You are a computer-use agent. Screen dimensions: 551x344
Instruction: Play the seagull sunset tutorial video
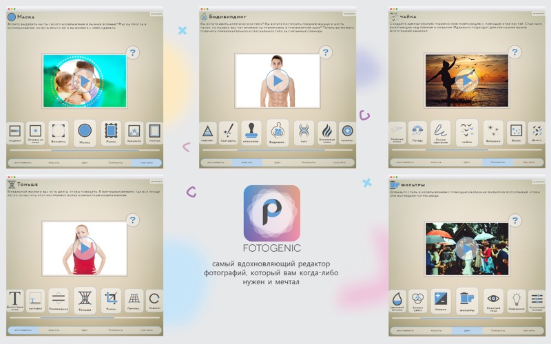tap(467, 80)
